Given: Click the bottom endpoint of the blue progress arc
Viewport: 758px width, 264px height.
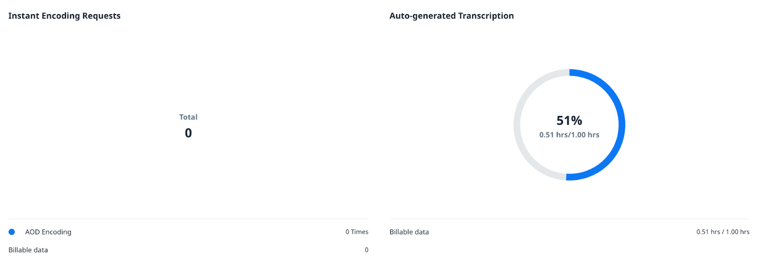Looking at the screenshot, I should click(568, 177).
